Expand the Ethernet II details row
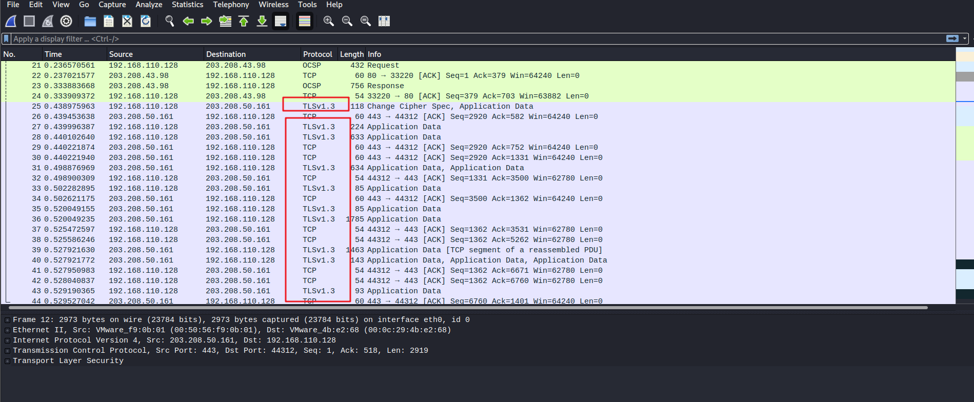Viewport: 974px width, 402px height. pos(7,330)
